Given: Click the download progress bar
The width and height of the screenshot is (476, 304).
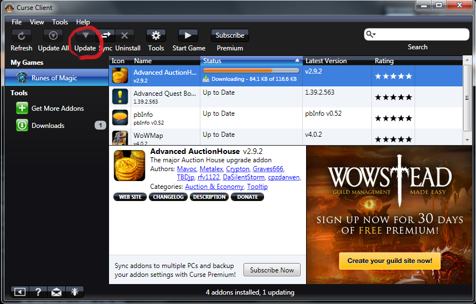Looking at the screenshot, I should (x=251, y=70).
